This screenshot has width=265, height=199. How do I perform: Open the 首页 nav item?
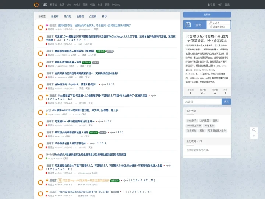(x=45, y=4)
